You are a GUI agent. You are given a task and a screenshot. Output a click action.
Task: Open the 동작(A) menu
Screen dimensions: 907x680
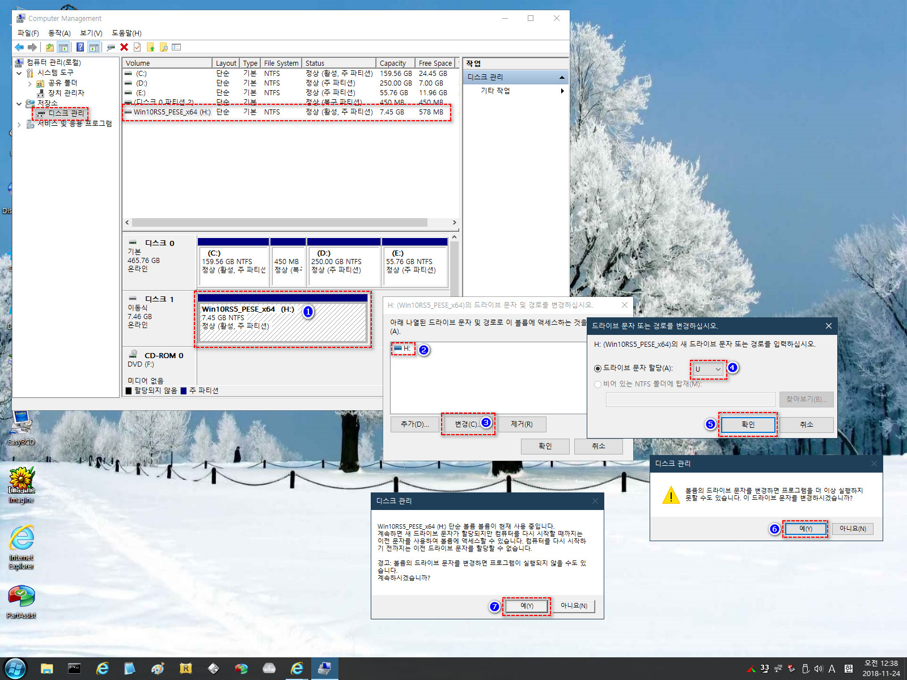60,33
